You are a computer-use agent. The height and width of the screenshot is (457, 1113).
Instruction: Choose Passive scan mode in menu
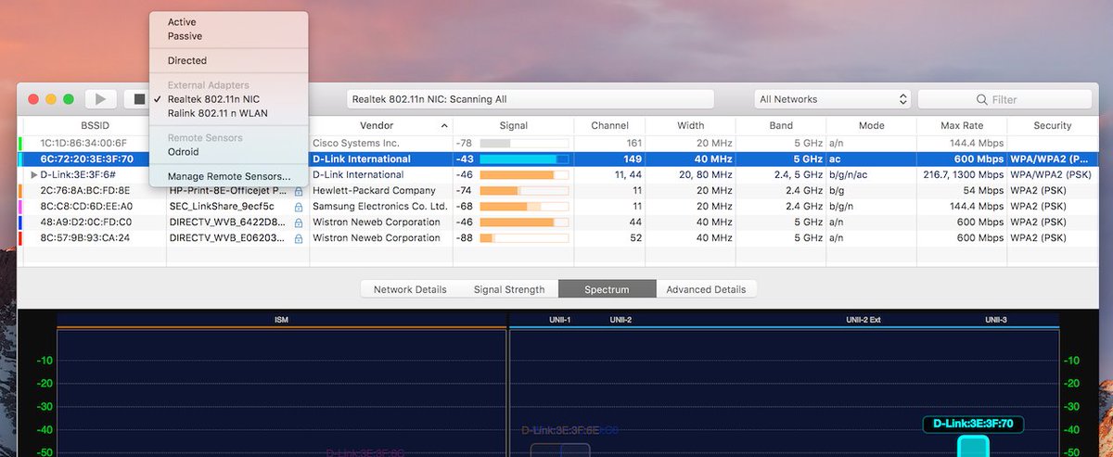click(185, 36)
